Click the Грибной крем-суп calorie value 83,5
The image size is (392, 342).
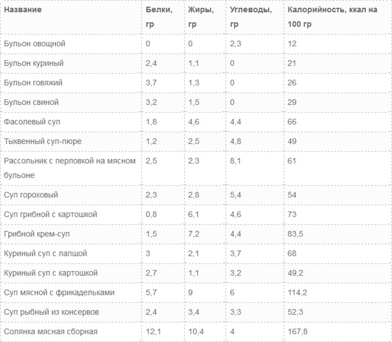coord(295,234)
